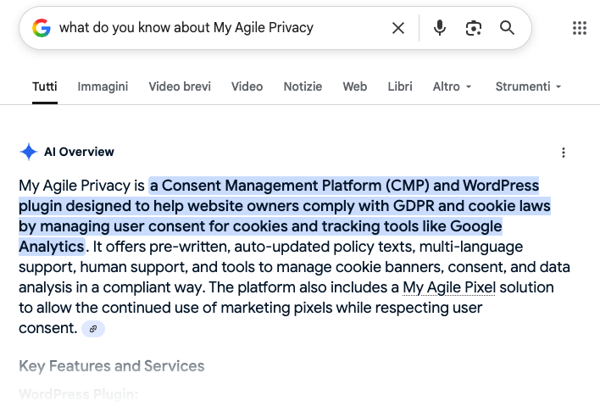Open Google Lens image search
Viewport: 600px width, 406px height.
[x=473, y=28]
